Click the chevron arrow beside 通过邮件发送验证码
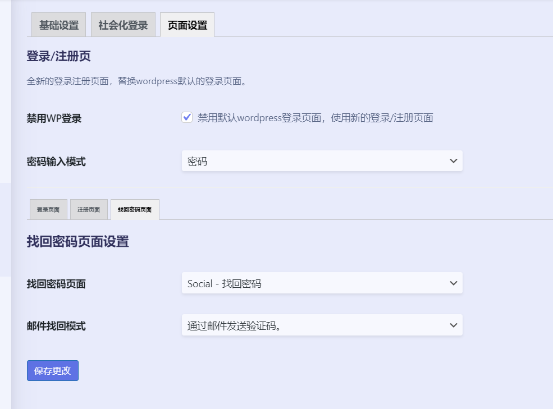The image size is (553, 409). click(x=454, y=325)
